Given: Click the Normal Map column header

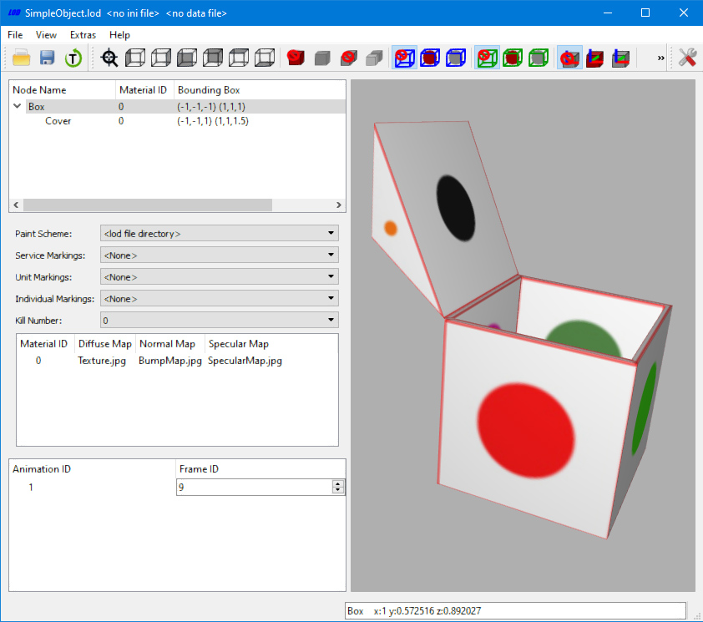Looking at the screenshot, I should 170,343.
